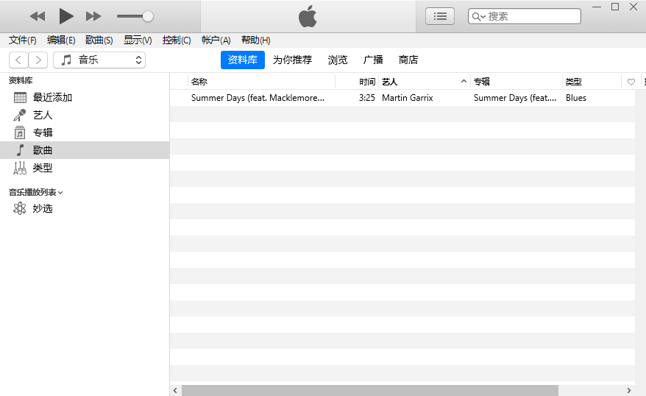Click the Summer Days (feat.... album cell
The height and width of the screenshot is (396, 646).
pos(515,98)
